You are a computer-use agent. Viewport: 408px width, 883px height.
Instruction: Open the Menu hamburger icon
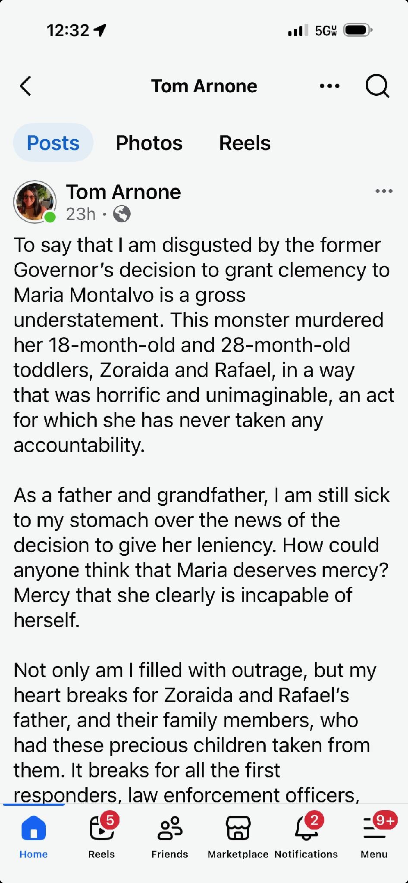point(374,836)
